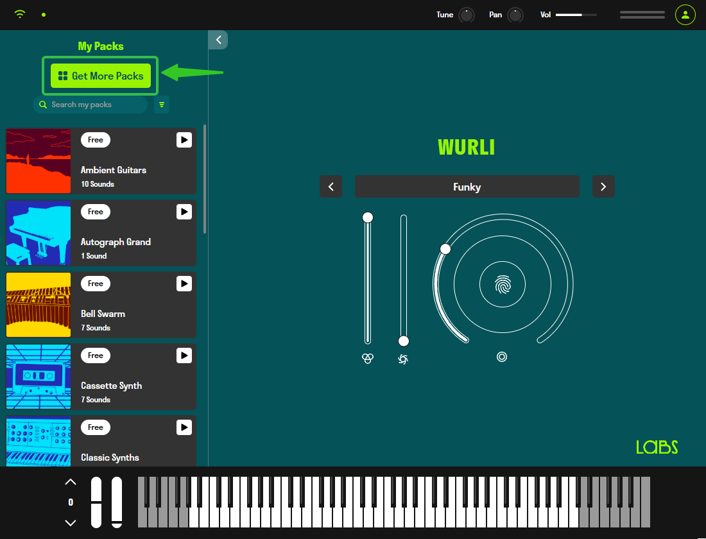
Task: Increase the octave with the up arrow
Action: tap(71, 483)
